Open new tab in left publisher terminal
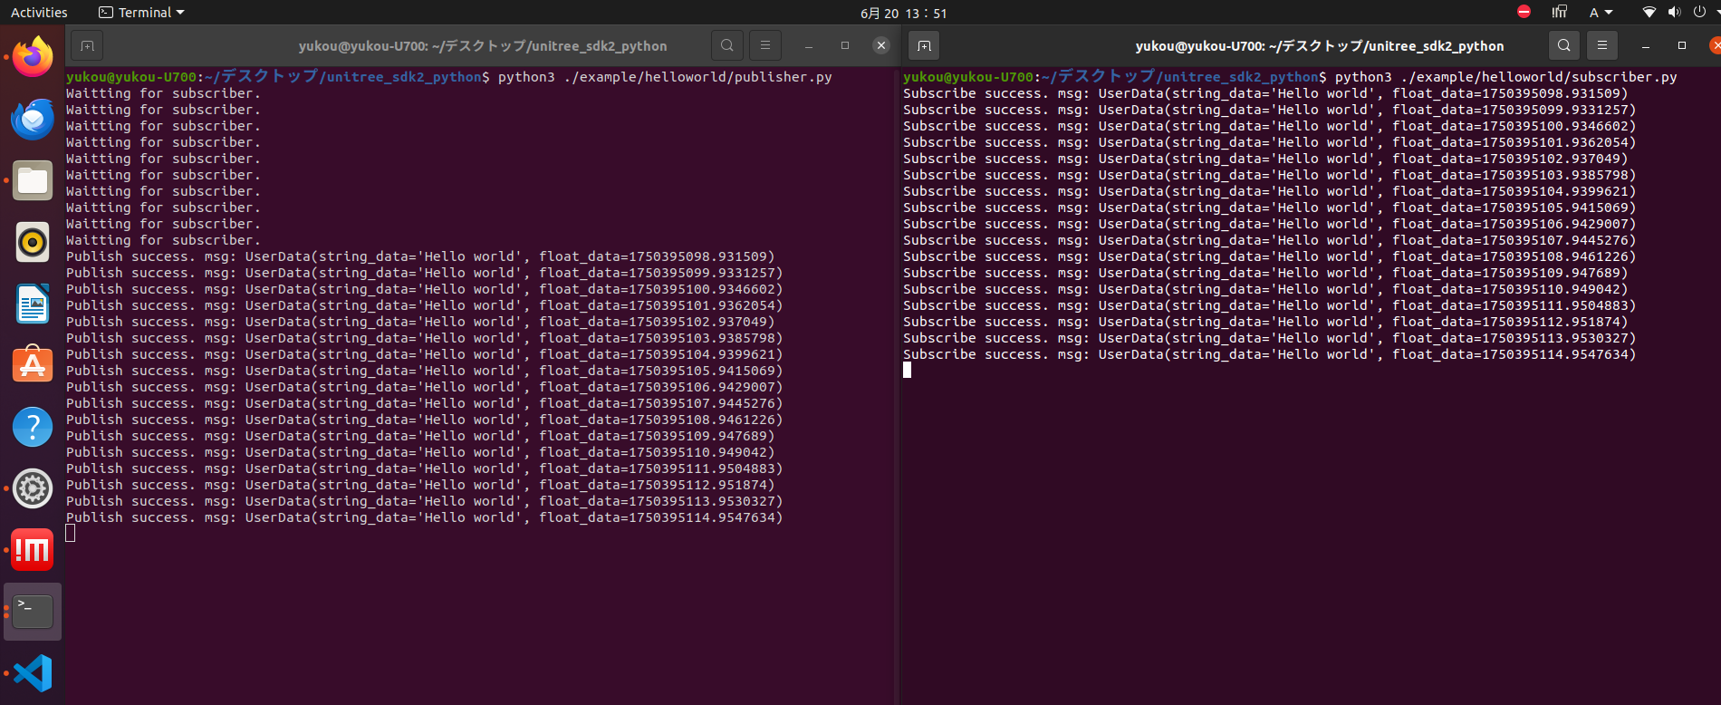Screen dimensions: 1721x705 (x=87, y=45)
